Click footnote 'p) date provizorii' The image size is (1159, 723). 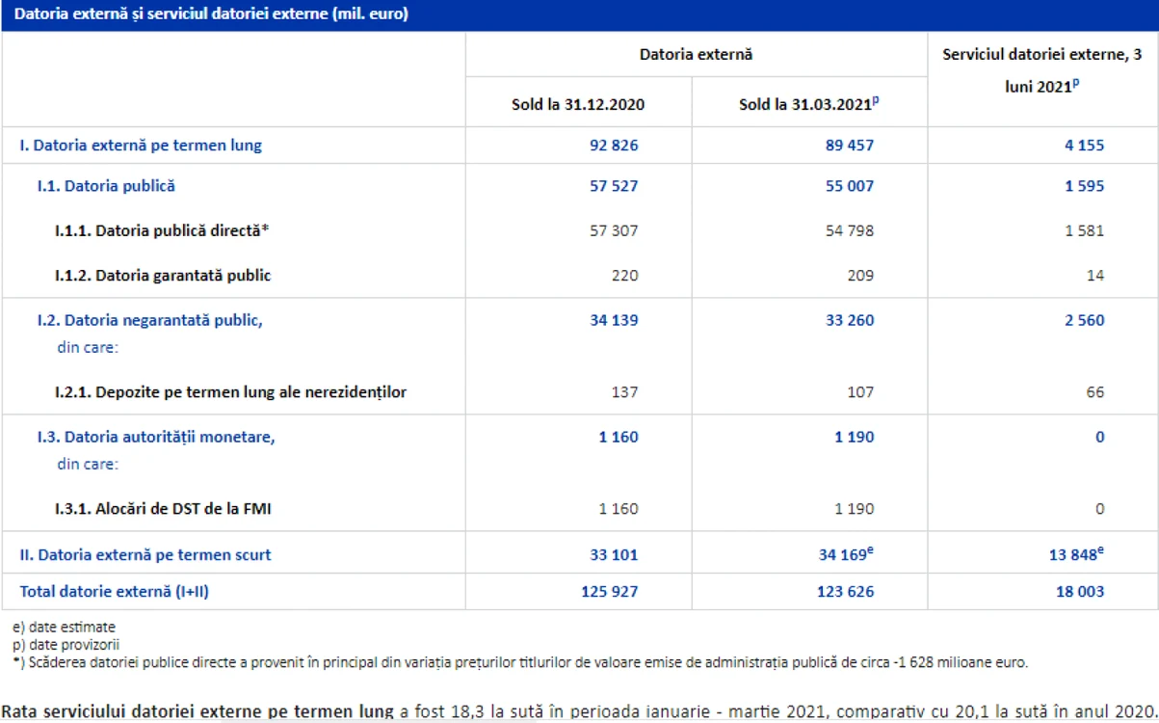click(x=66, y=644)
